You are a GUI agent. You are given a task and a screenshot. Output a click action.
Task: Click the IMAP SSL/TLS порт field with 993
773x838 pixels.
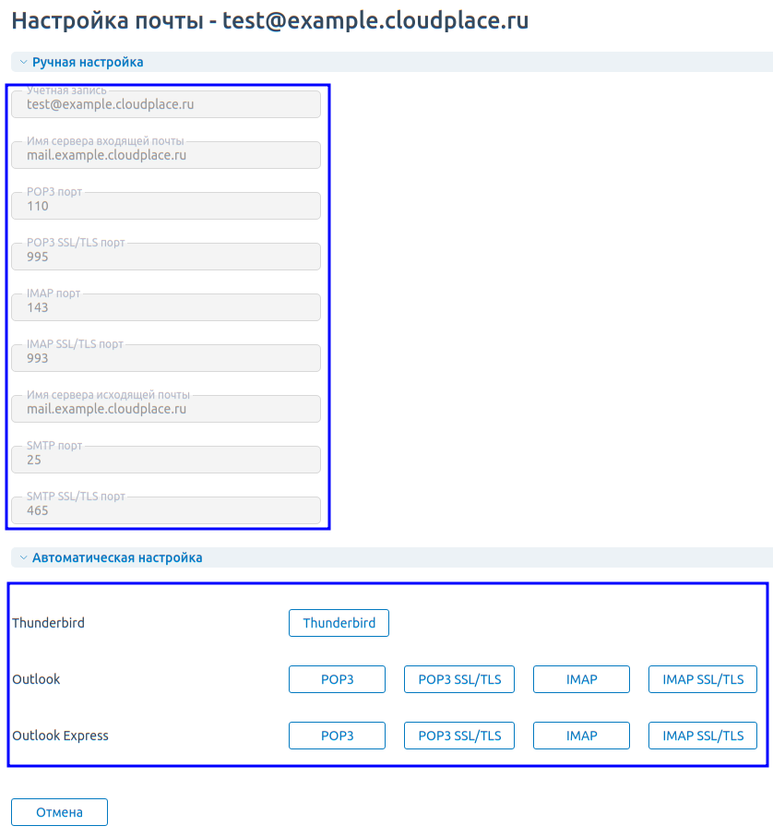tap(166, 357)
